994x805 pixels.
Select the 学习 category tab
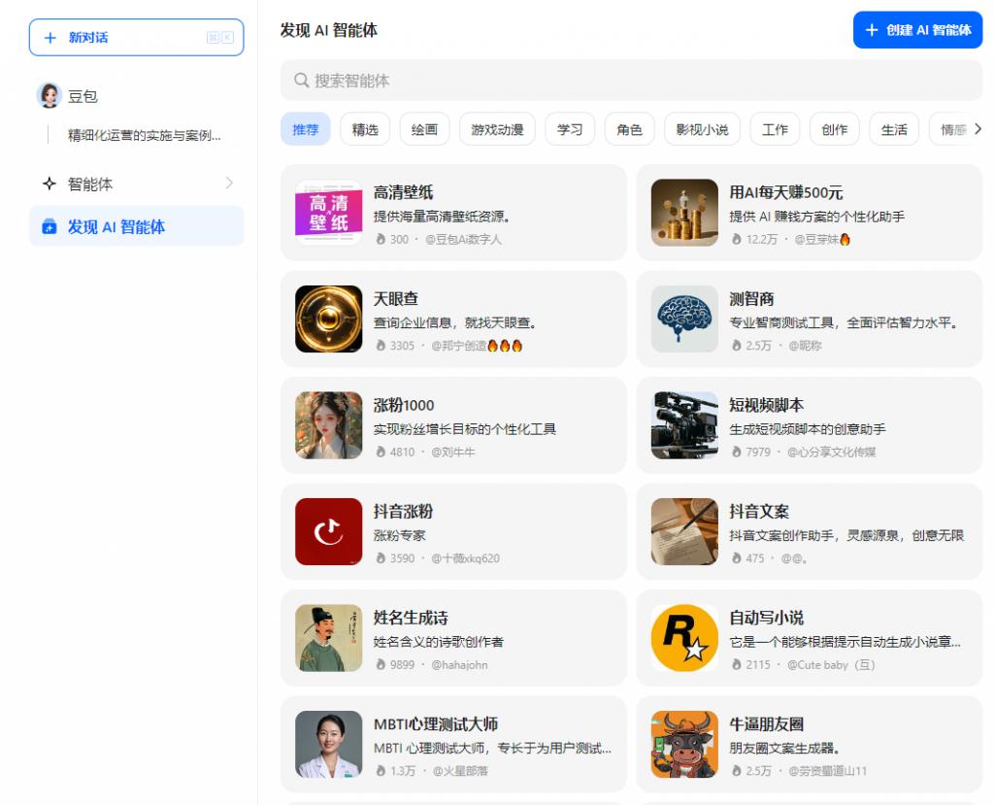pyautogui.click(x=570, y=129)
